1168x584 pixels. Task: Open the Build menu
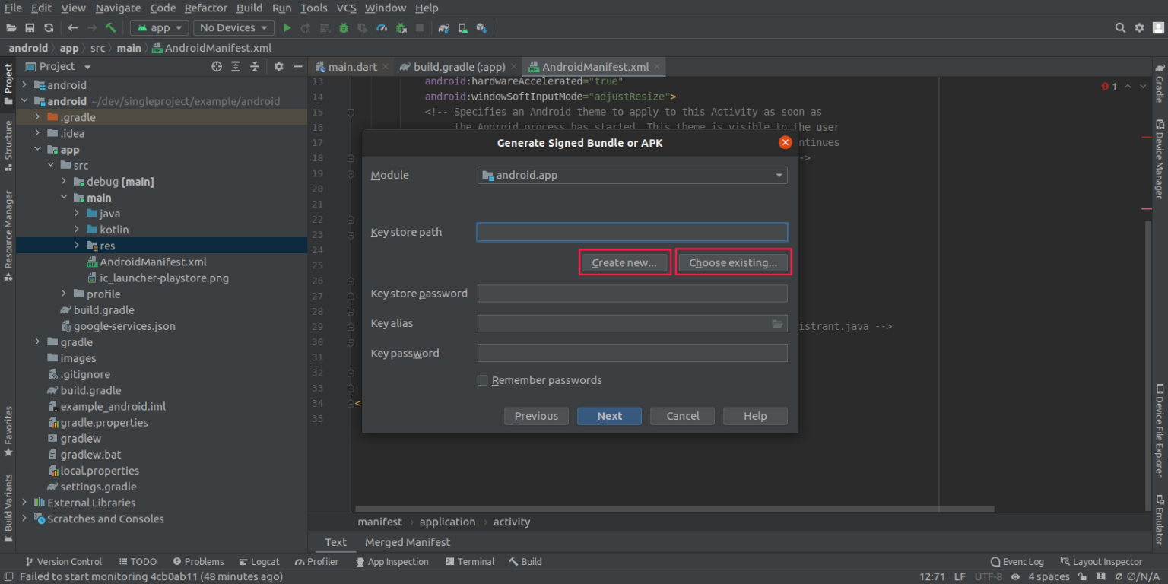pos(249,8)
